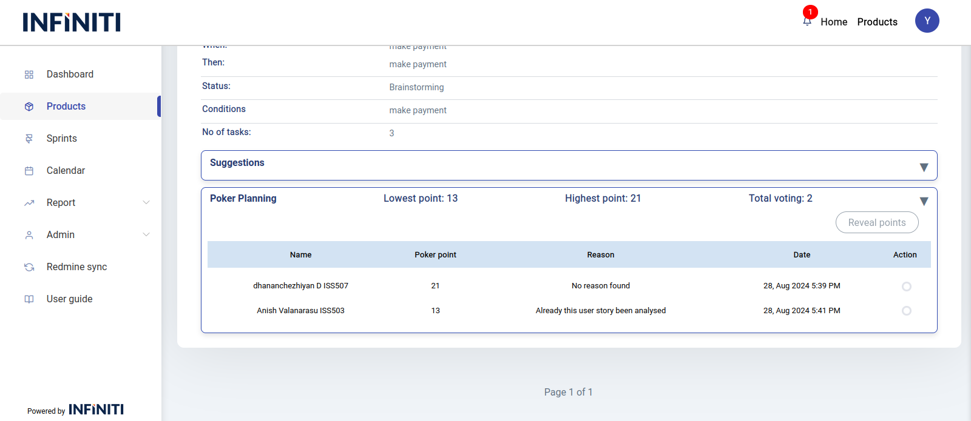Click the INFINITI logo in header

[72, 22]
